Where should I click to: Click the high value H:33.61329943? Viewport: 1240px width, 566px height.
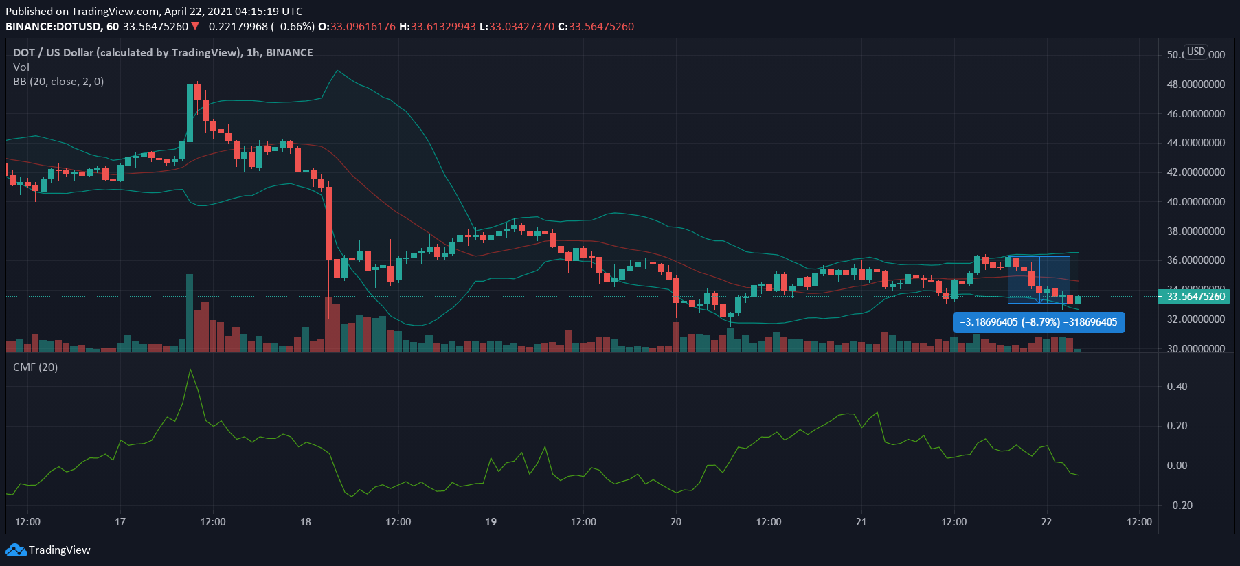tap(438, 27)
